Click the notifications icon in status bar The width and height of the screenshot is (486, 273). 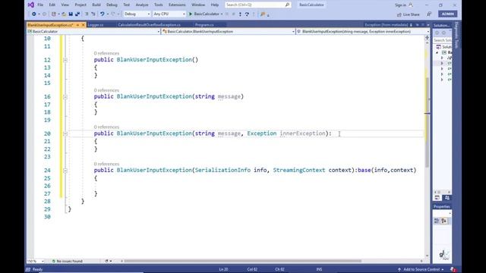click(x=453, y=269)
